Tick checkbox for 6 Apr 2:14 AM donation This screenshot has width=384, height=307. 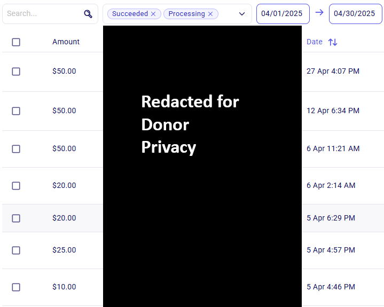tap(16, 186)
